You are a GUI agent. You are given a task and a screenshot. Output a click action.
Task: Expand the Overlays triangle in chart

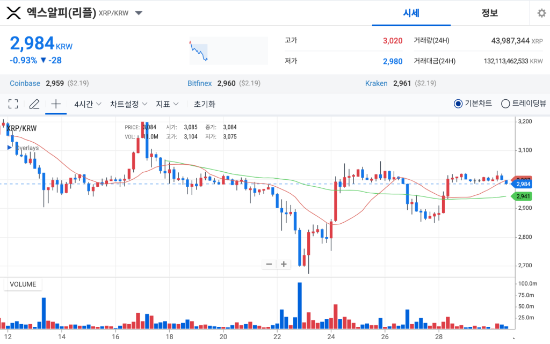[10, 148]
